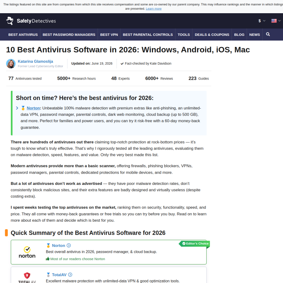Click Katarina Glamoslija's author avatar

[11, 64]
